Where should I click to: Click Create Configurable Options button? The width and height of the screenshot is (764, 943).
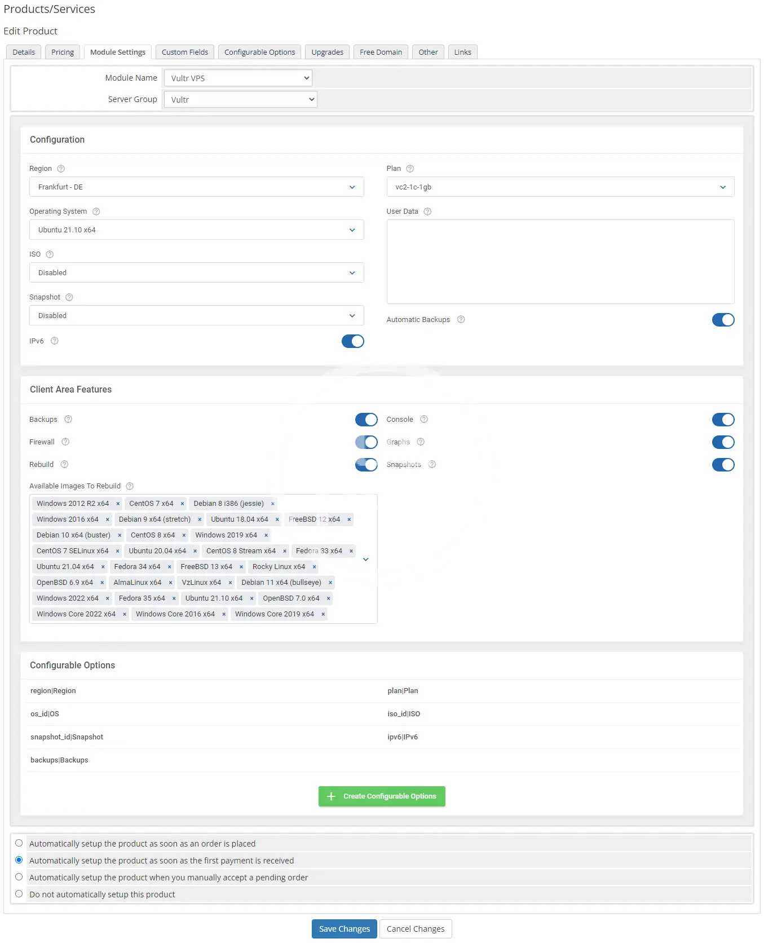coord(382,796)
